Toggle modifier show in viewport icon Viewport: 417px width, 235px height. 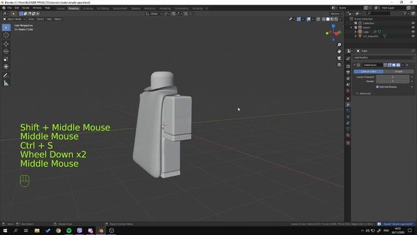(394, 65)
